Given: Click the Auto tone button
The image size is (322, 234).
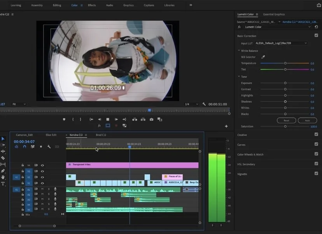Looking at the screenshot, I should tap(307, 120).
